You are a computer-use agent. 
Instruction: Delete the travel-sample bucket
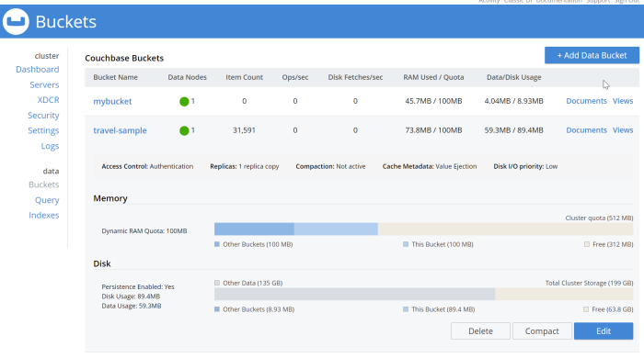point(480,331)
